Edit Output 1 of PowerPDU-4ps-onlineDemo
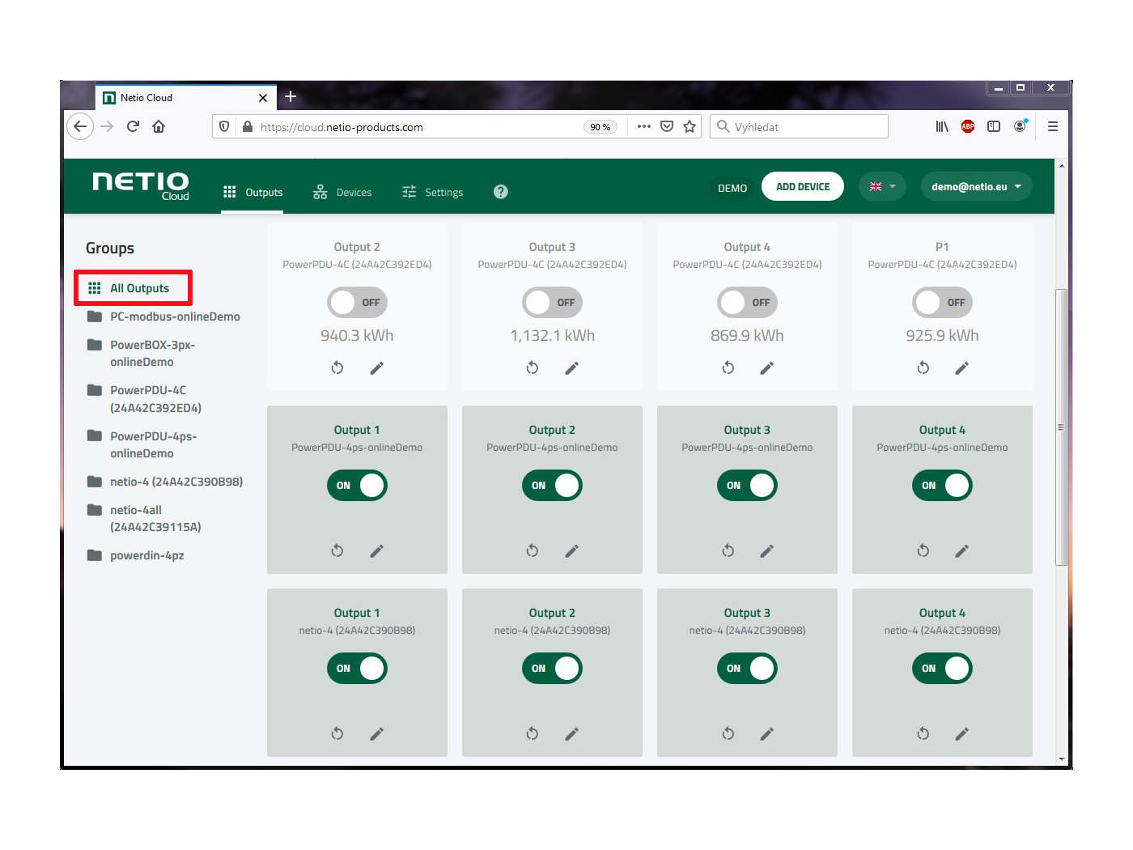 [x=377, y=551]
